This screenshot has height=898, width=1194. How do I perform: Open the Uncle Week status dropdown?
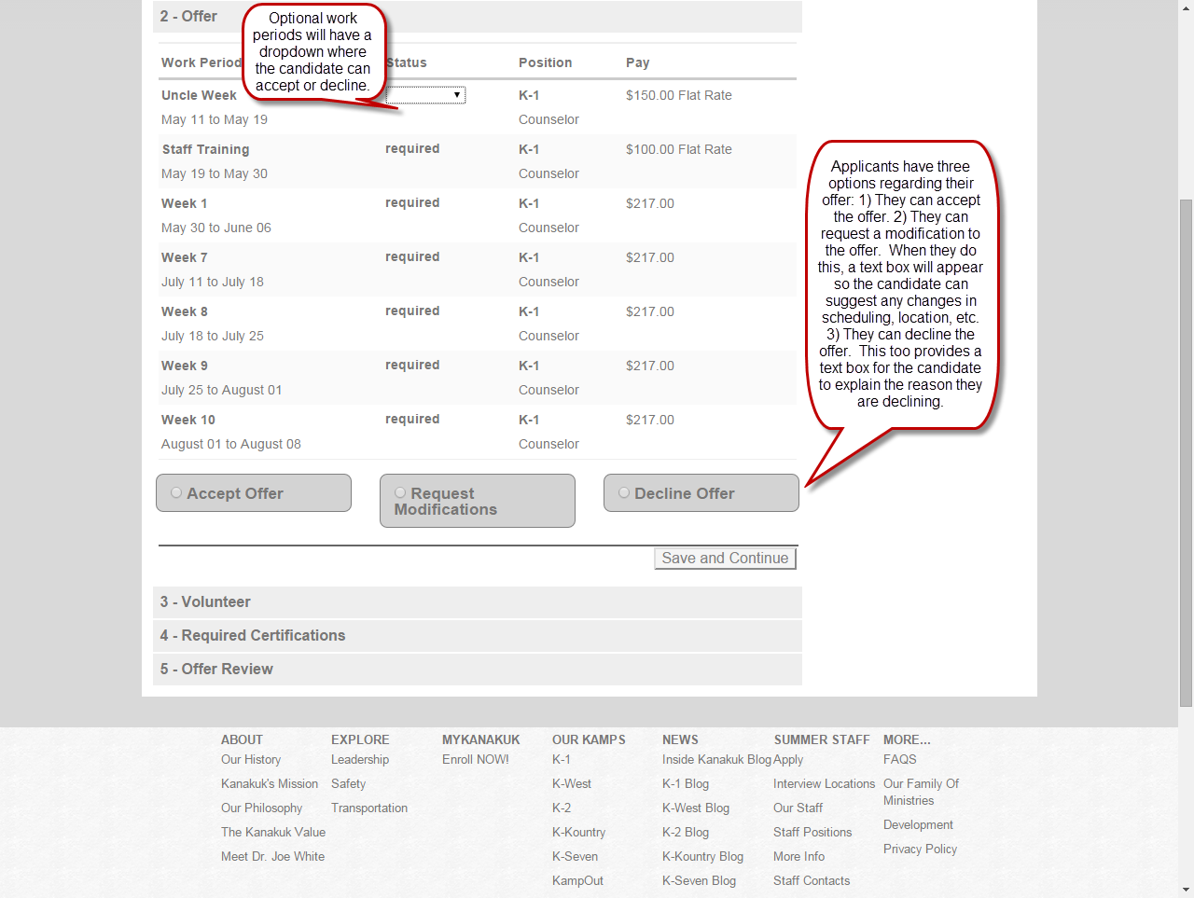(x=426, y=95)
